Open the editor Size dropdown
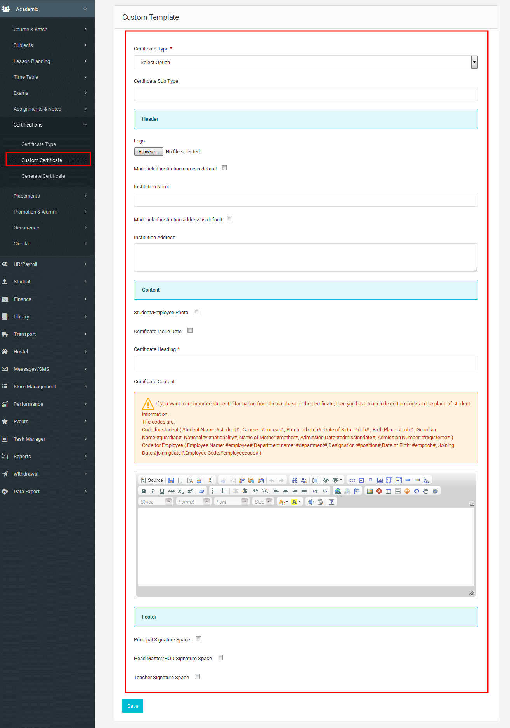Image resolution: width=510 pixels, height=728 pixels. 263,502
